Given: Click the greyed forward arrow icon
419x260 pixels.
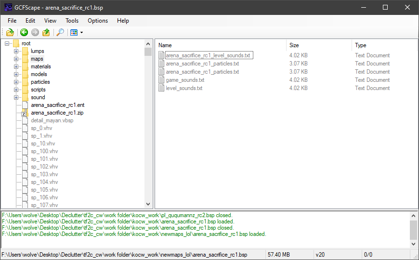Looking at the screenshot, I should 35,32.
